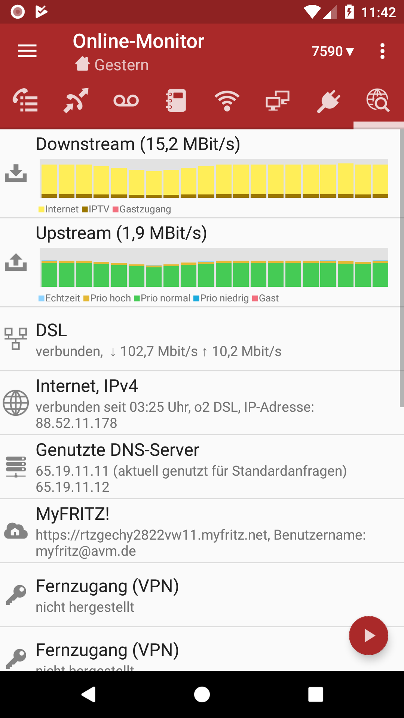Expand the 7590 device dropdown
404x718 pixels.
click(333, 51)
